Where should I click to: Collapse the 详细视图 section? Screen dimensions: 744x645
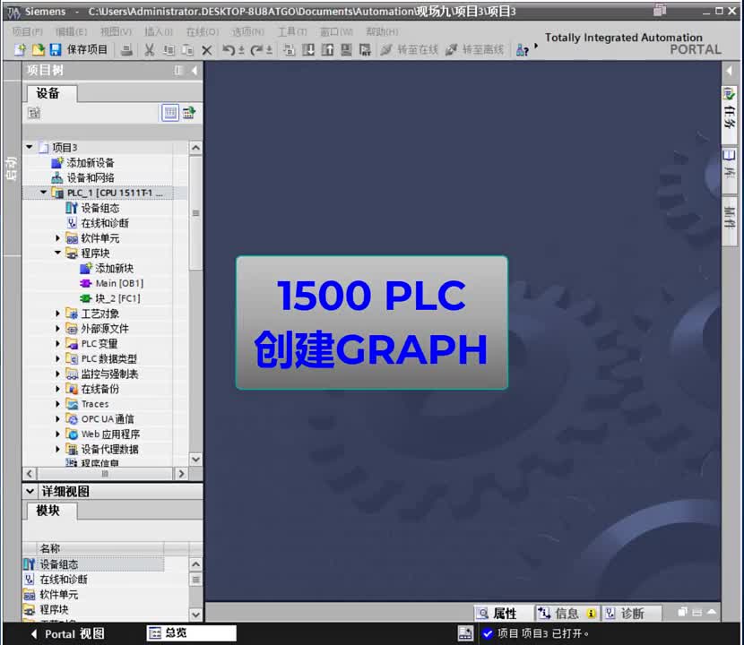click(30, 491)
